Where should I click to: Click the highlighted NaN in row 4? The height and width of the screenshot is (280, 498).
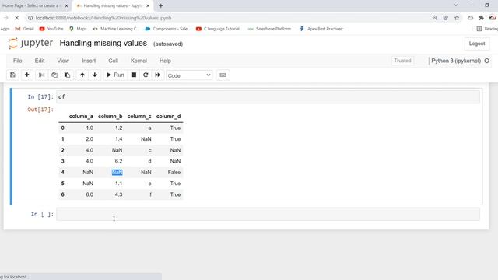pos(117,173)
